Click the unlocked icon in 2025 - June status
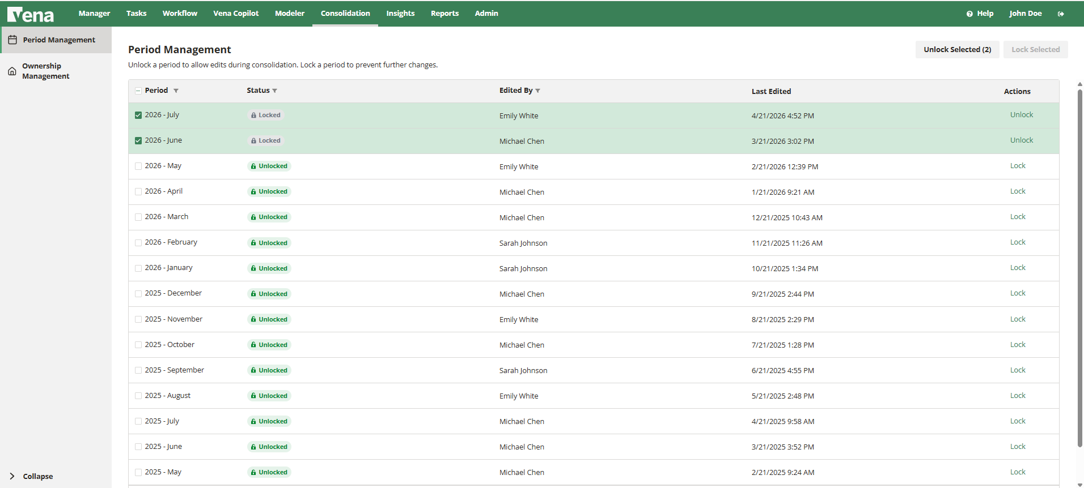Image resolution: width=1084 pixels, height=488 pixels. pyautogui.click(x=253, y=447)
